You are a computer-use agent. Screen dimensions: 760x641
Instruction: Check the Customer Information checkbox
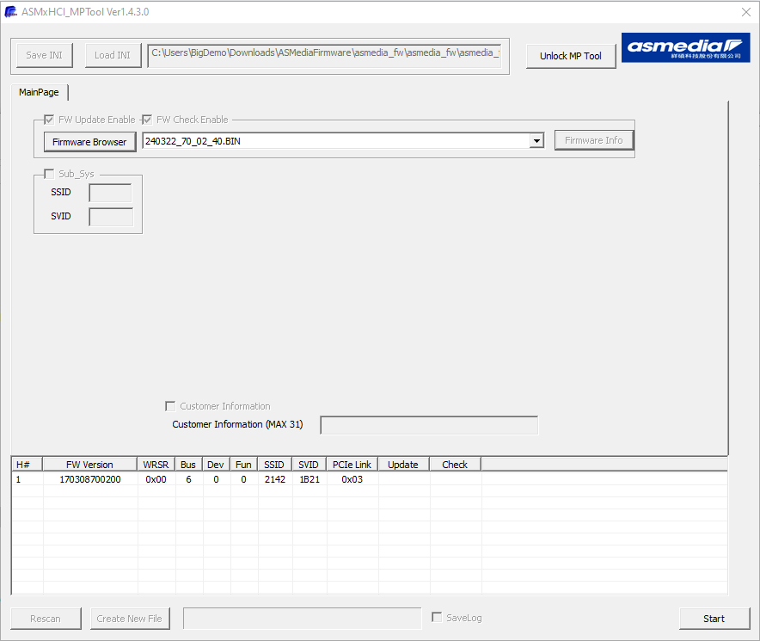(x=170, y=406)
